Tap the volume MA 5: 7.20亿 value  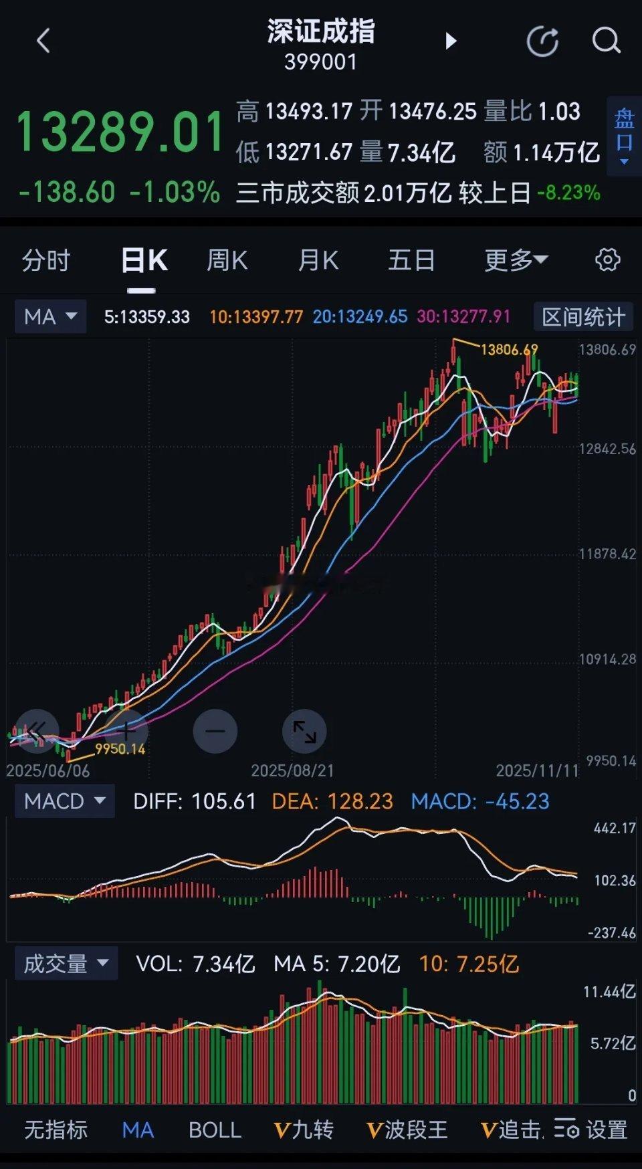click(337, 964)
